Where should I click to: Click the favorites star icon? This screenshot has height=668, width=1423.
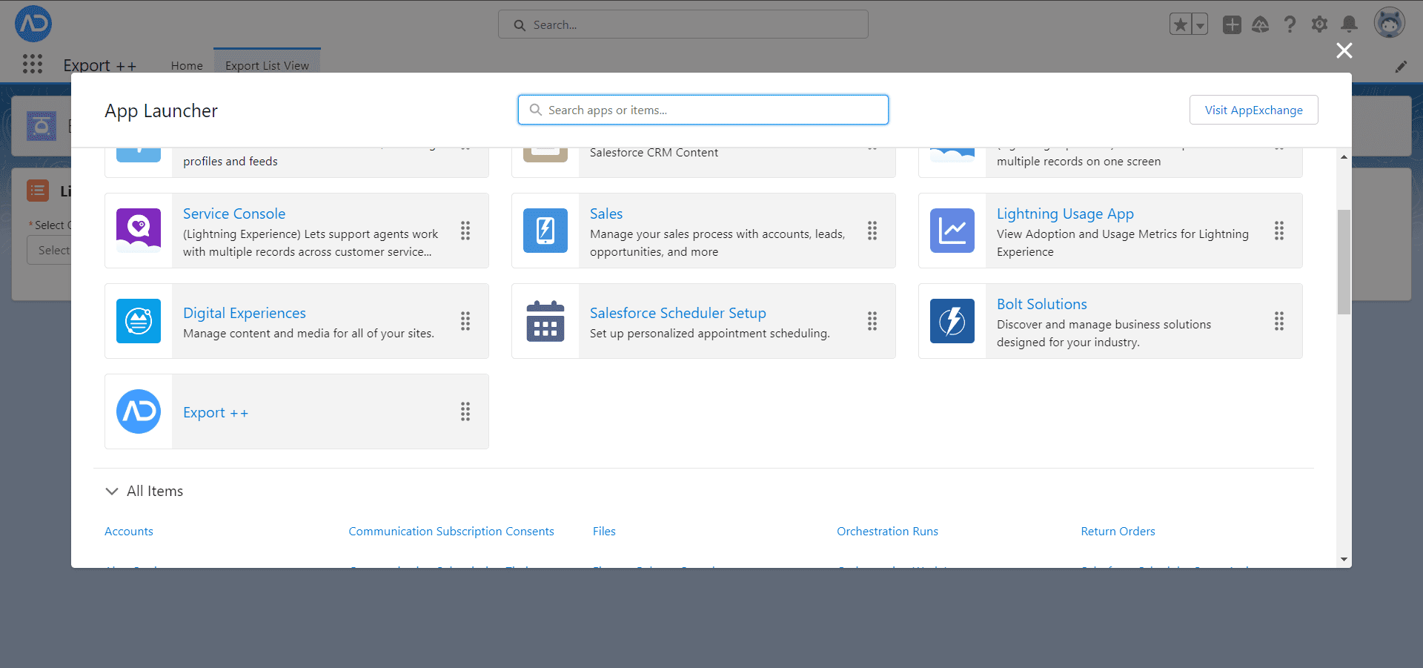point(1181,24)
